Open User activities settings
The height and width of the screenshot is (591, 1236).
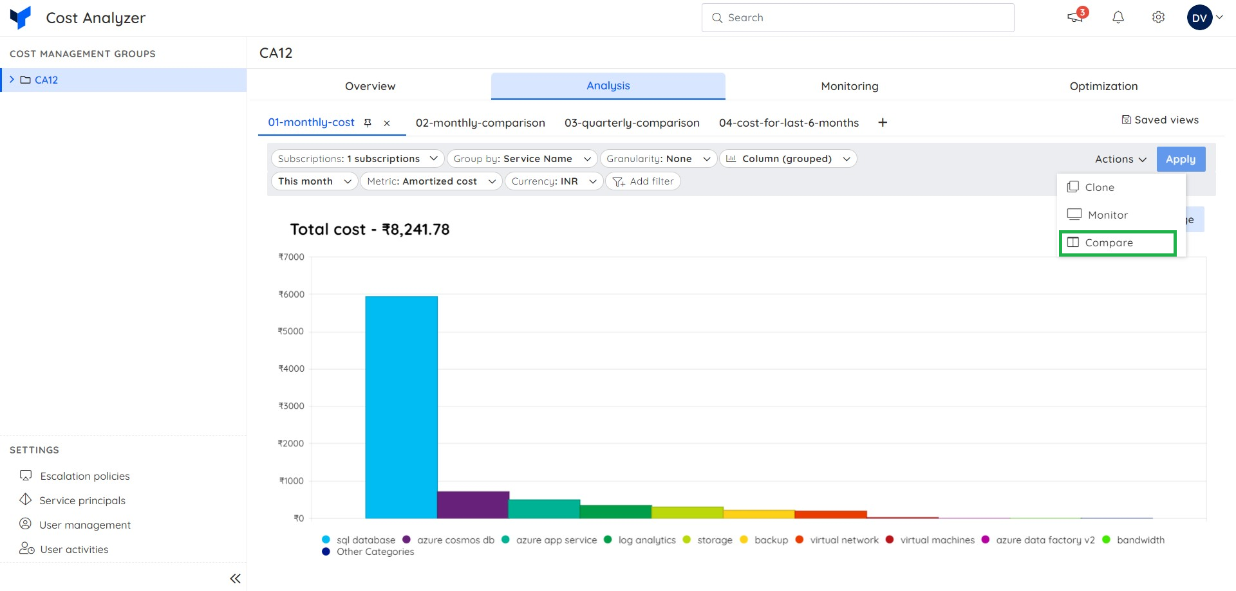[64, 549]
